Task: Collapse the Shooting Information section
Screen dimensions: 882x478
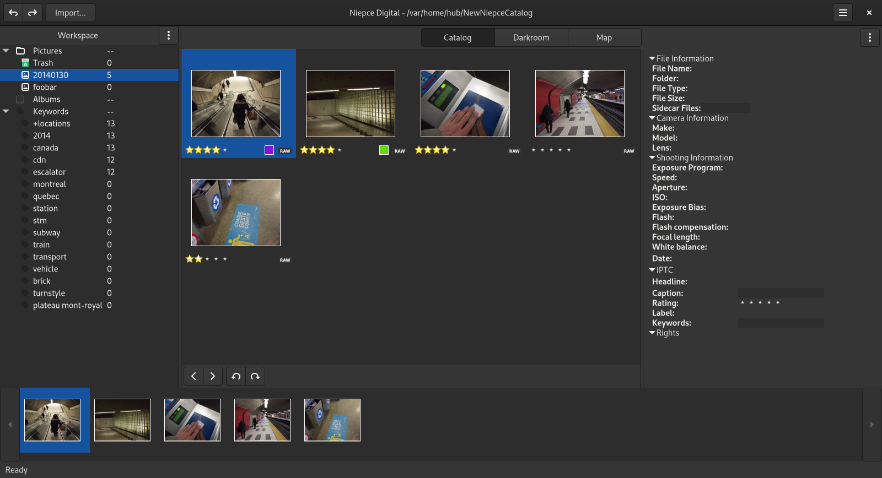Action: tap(652, 157)
